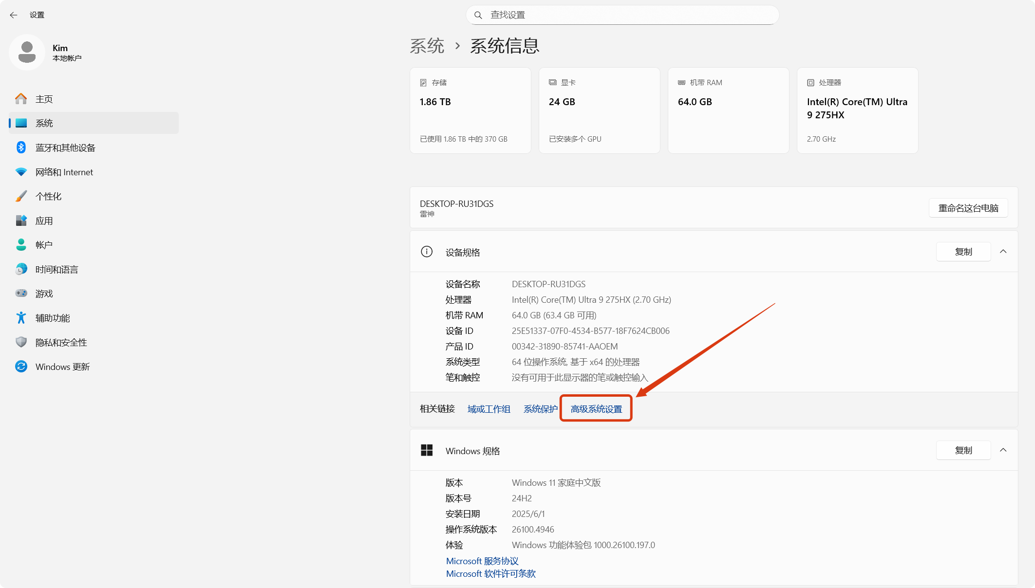Click the accessibility figure icon
Screen dimensions: 1035x588
21,318
